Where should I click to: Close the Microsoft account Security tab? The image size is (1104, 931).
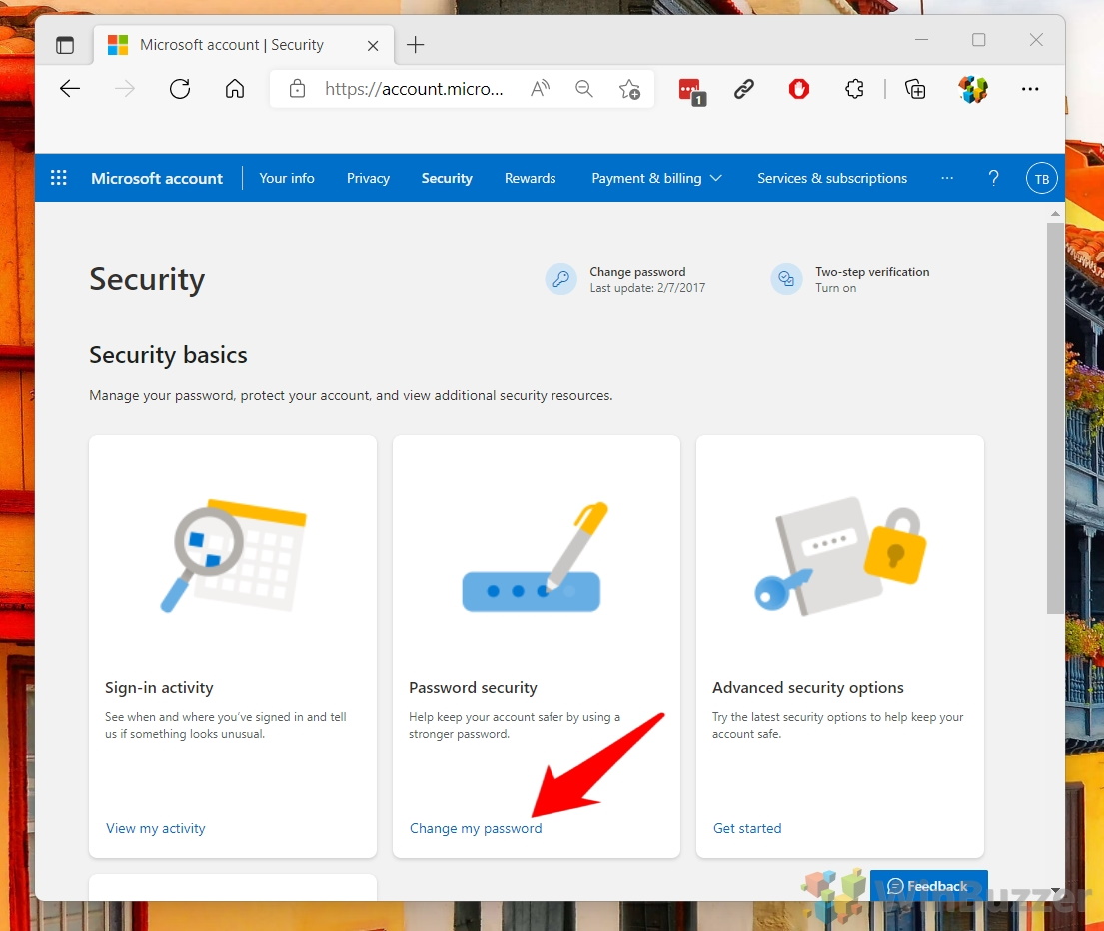(x=373, y=46)
